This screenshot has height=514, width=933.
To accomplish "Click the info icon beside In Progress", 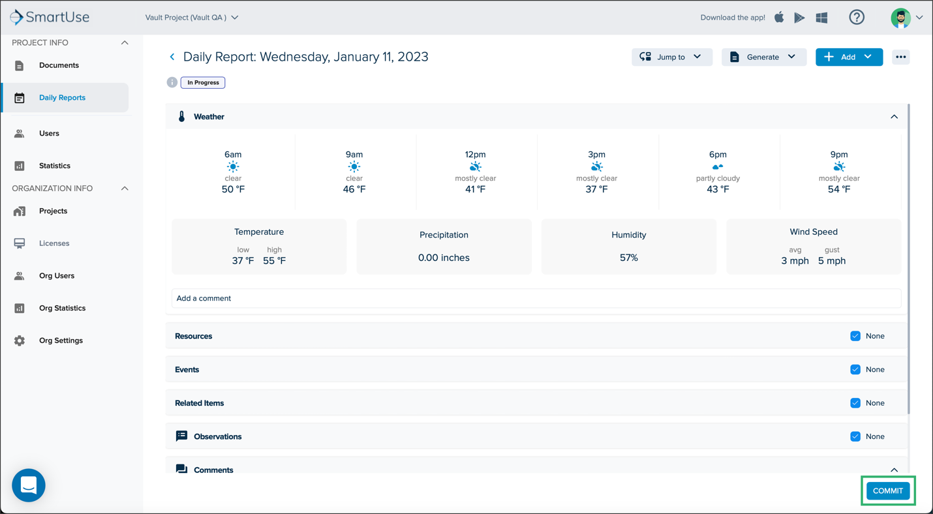I will tap(172, 82).
